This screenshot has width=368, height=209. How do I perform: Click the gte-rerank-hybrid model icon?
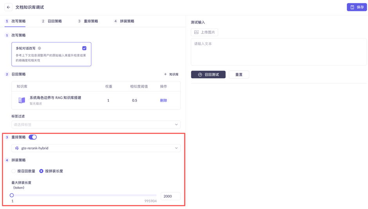[17, 148]
